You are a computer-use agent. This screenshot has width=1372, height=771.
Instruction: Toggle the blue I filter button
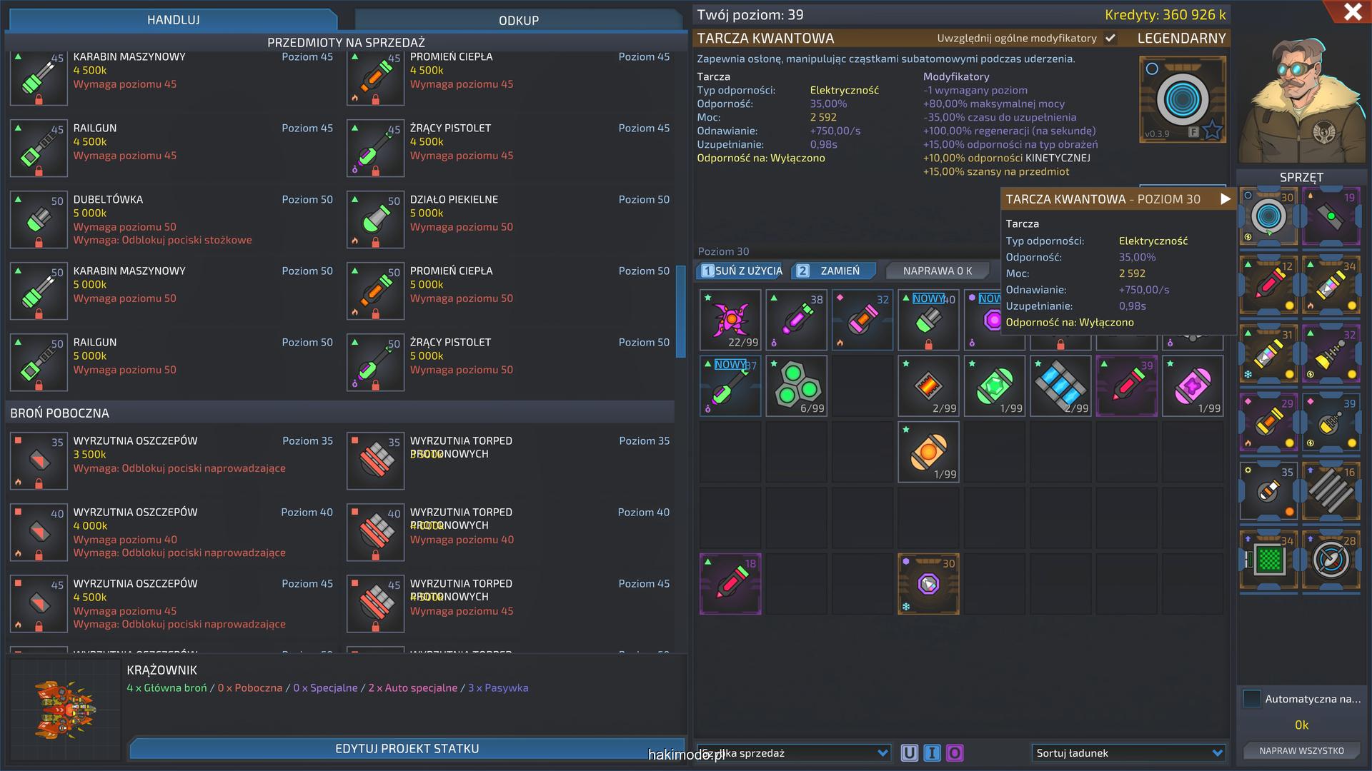click(x=932, y=753)
